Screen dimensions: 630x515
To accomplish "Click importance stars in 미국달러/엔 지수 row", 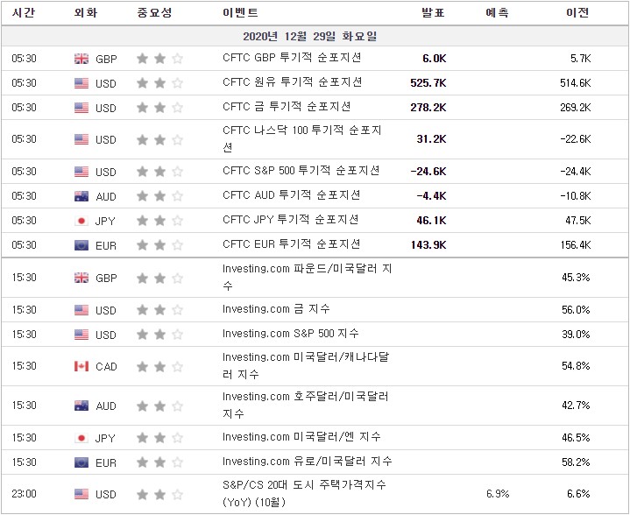I will [x=160, y=437].
